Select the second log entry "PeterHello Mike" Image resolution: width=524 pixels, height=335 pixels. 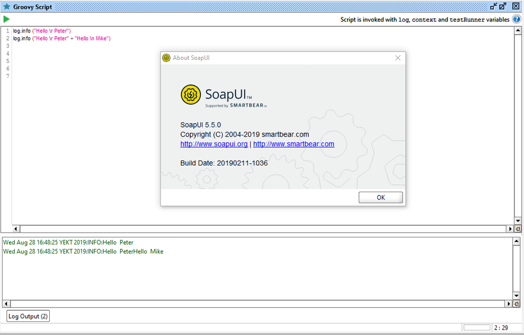[x=83, y=252]
